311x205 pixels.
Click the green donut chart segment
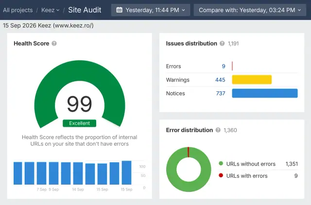point(189,187)
